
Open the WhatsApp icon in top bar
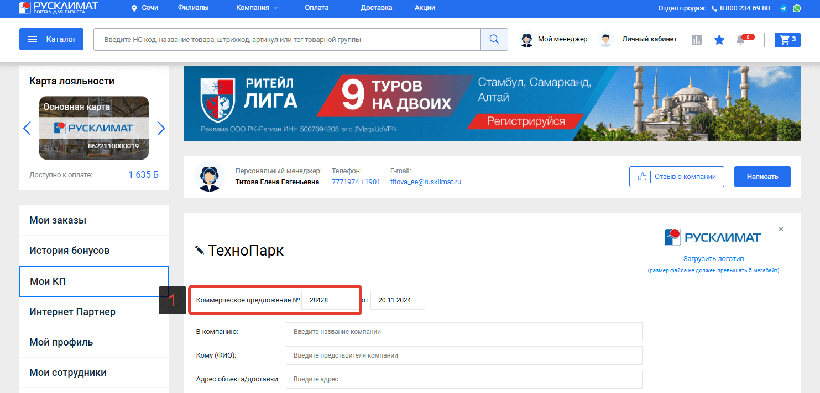click(x=797, y=8)
